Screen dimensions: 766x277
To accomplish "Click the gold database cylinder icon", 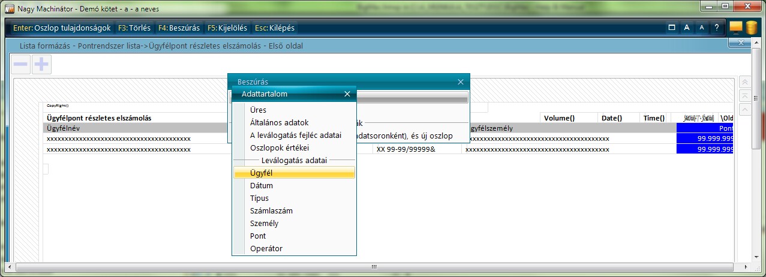I will tap(751, 28).
